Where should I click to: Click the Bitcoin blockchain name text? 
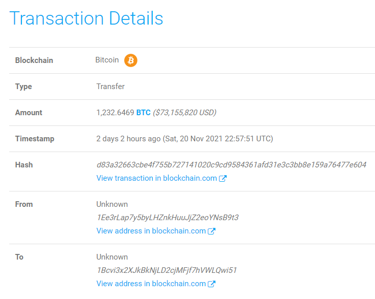(107, 60)
